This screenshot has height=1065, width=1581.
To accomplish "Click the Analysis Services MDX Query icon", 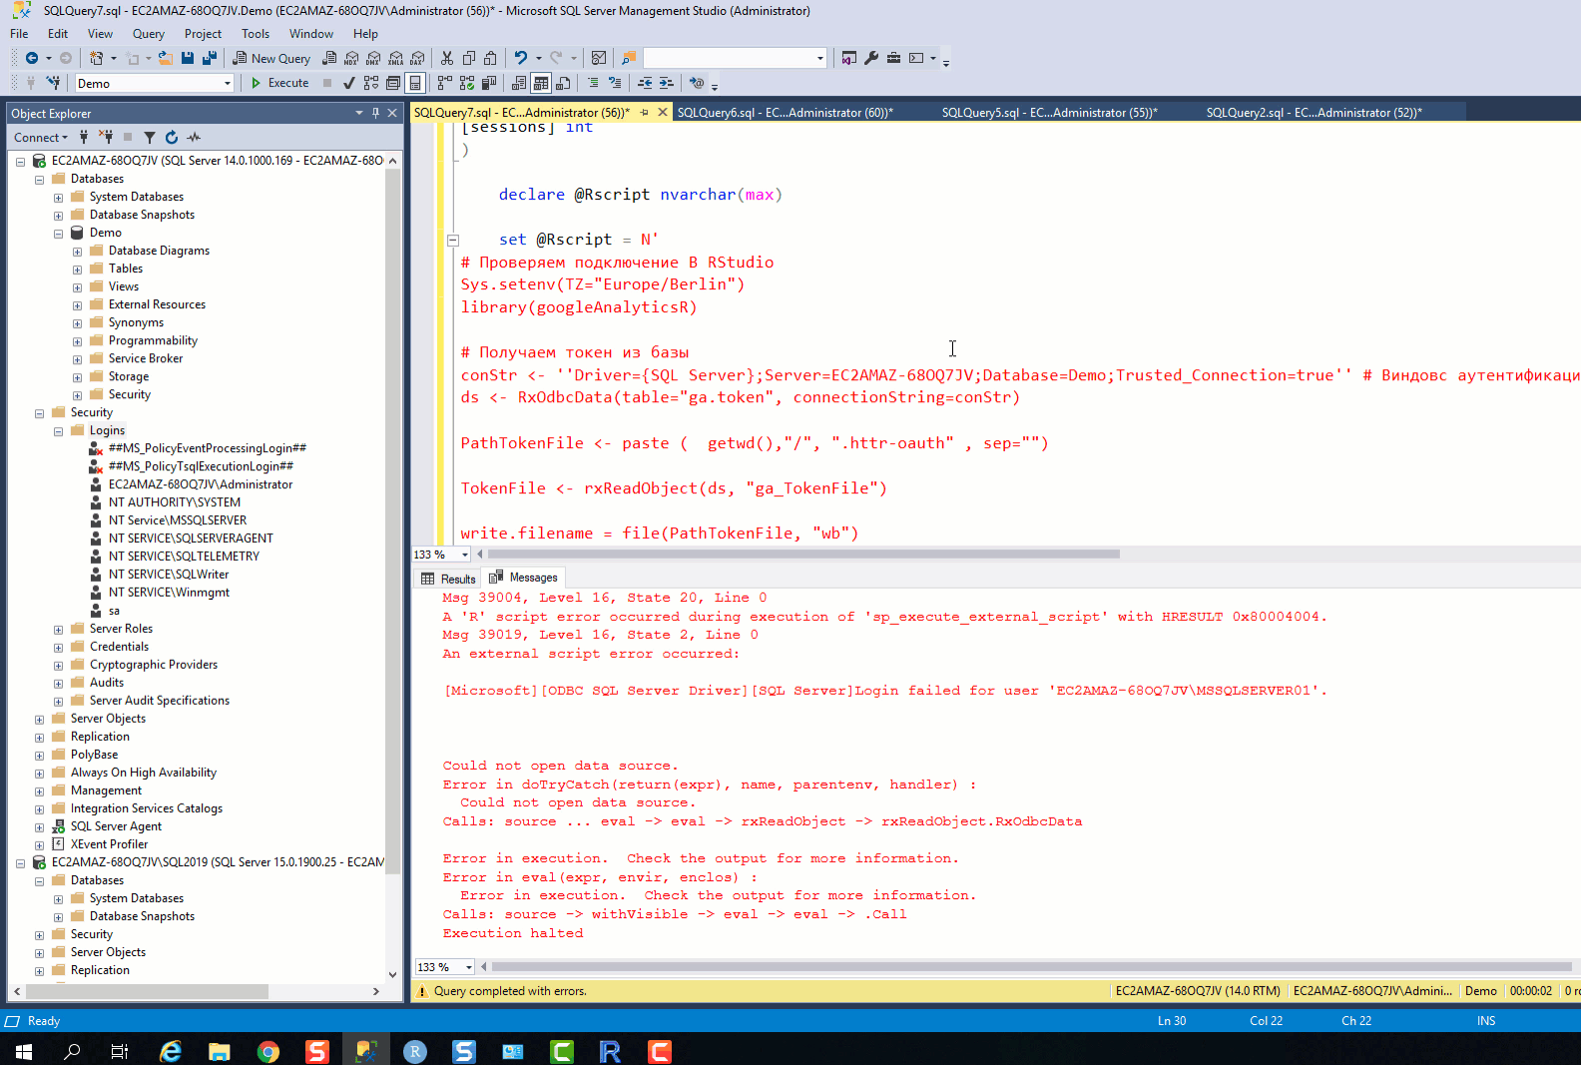I will coord(351,58).
